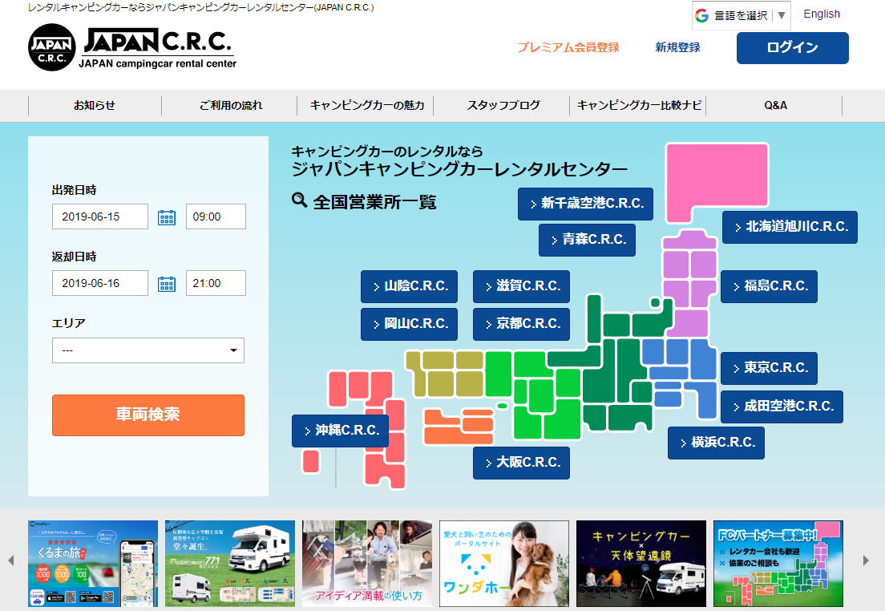The width and height of the screenshot is (885, 611).
Task: Click the orange 車両検索 search button
Action: tap(148, 415)
